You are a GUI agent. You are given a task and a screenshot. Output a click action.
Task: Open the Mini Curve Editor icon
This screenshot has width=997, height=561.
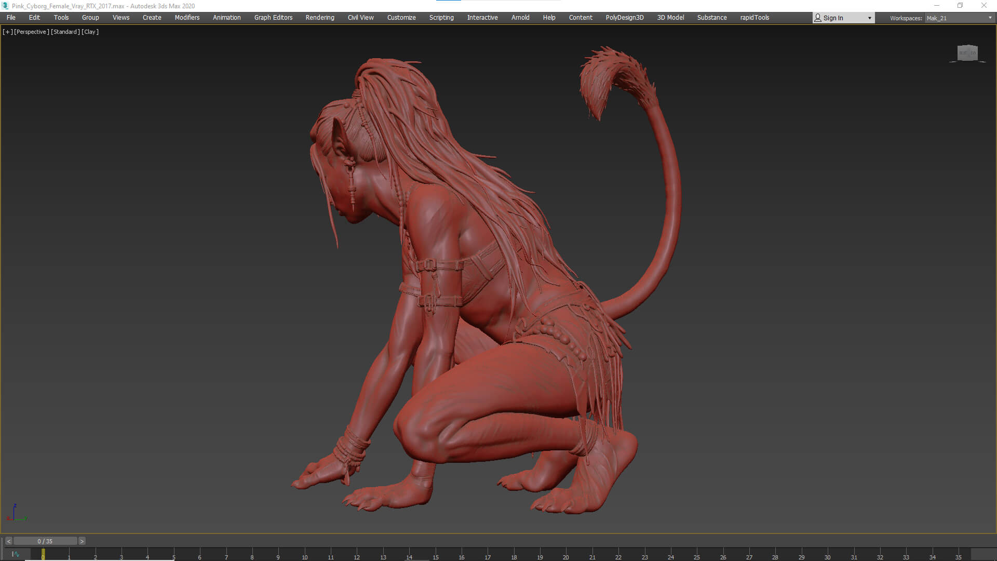point(16,554)
